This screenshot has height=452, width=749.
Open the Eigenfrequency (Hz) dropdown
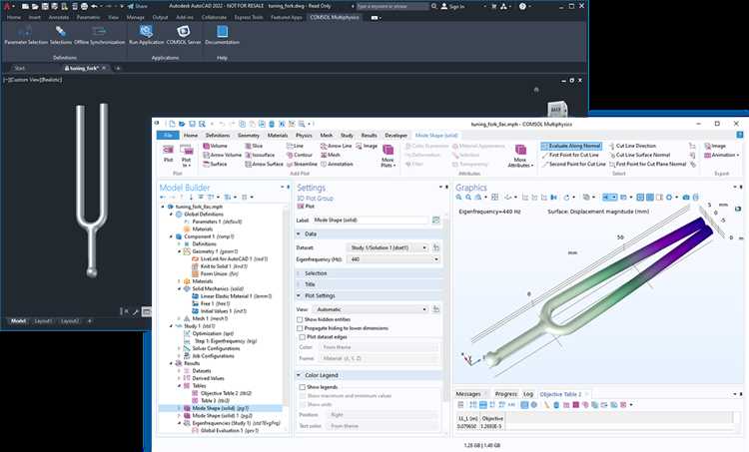tap(392, 259)
